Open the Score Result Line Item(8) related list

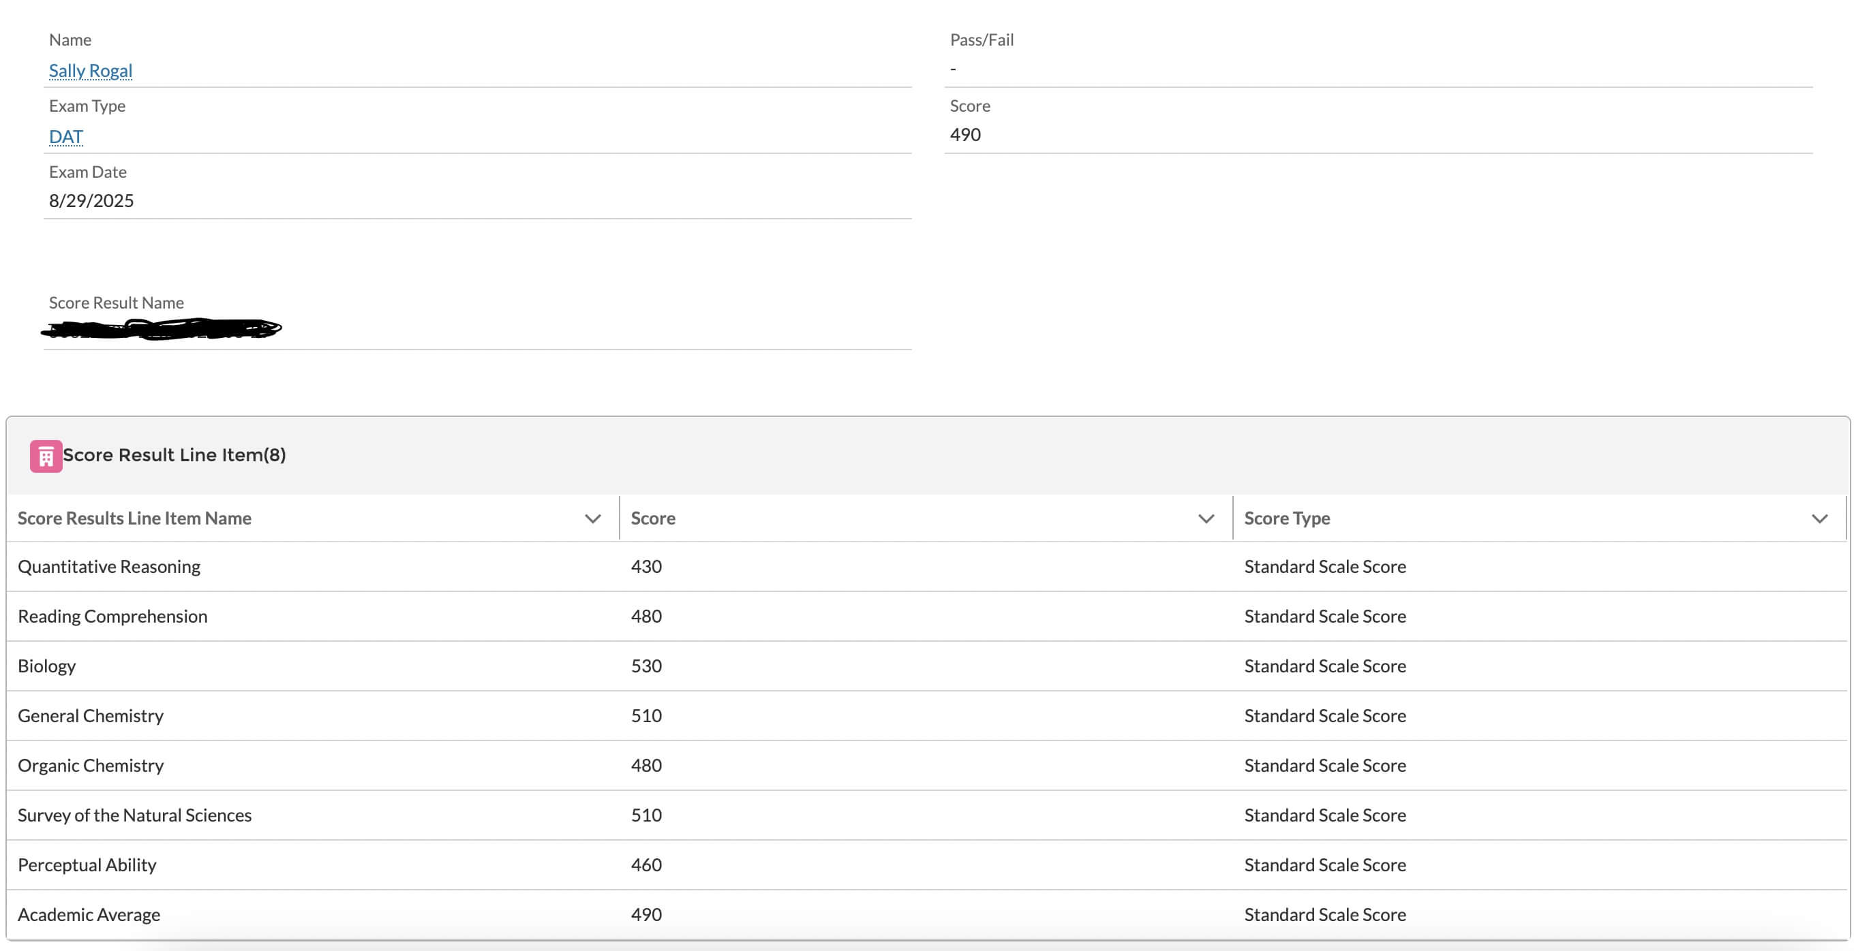(x=174, y=455)
